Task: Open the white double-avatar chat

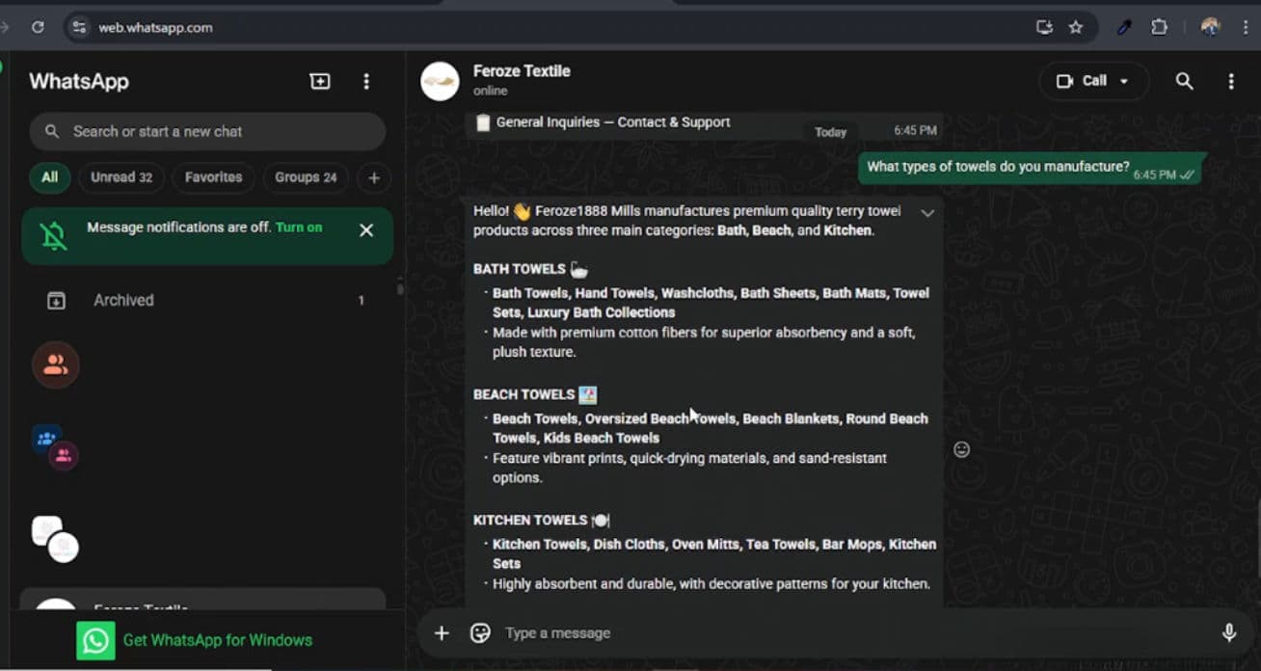Action: pos(56,539)
